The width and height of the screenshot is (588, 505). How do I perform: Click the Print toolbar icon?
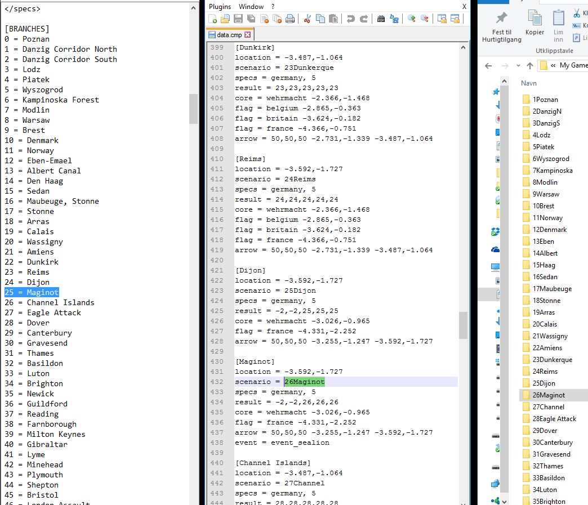290,19
